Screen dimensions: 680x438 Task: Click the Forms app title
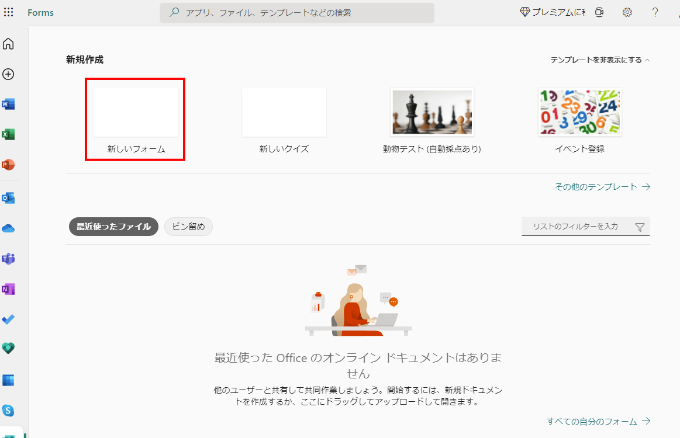(41, 13)
